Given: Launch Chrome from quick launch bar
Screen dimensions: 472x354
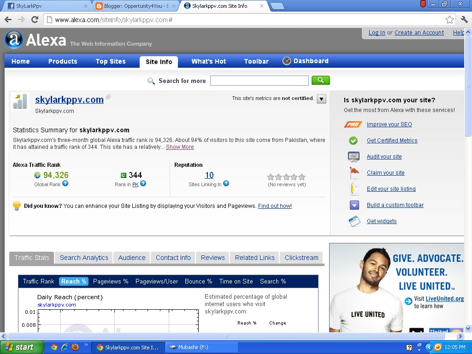Looking at the screenshot, I should 54,347.
